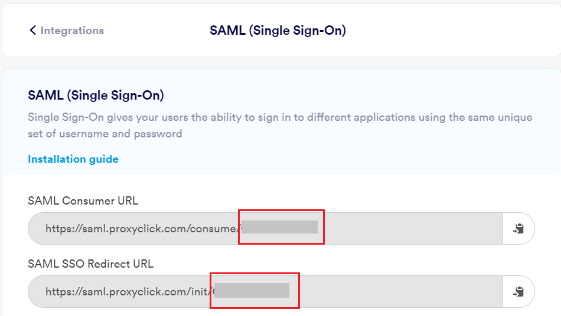The height and width of the screenshot is (316, 561).
Task: Click the greyed-out ID in Consumer URL
Action: pyautogui.click(x=279, y=228)
